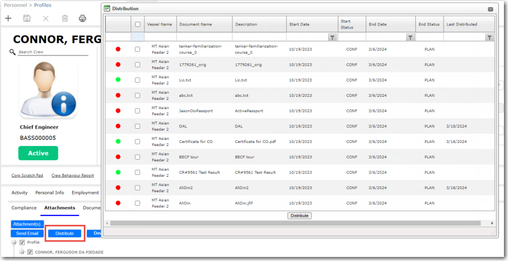Uncheck the Profile tree node checkbox

pos(22,243)
